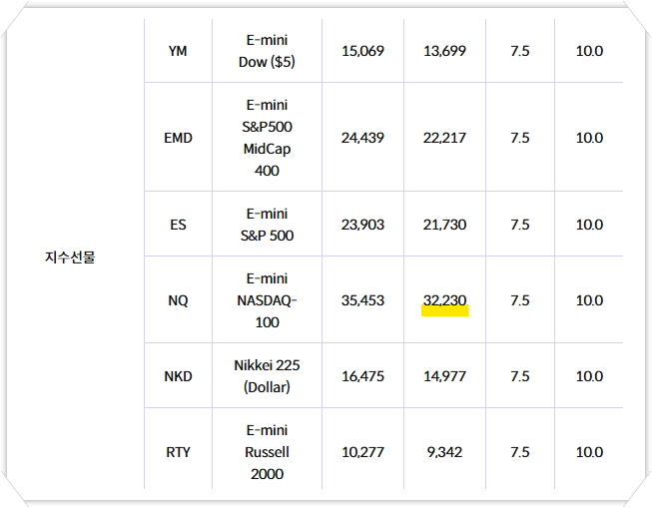
Task: Click the EMD symbol cell
Action: pyautogui.click(x=178, y=138)
